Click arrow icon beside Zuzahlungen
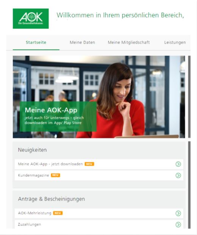 (x=178, y=224)
